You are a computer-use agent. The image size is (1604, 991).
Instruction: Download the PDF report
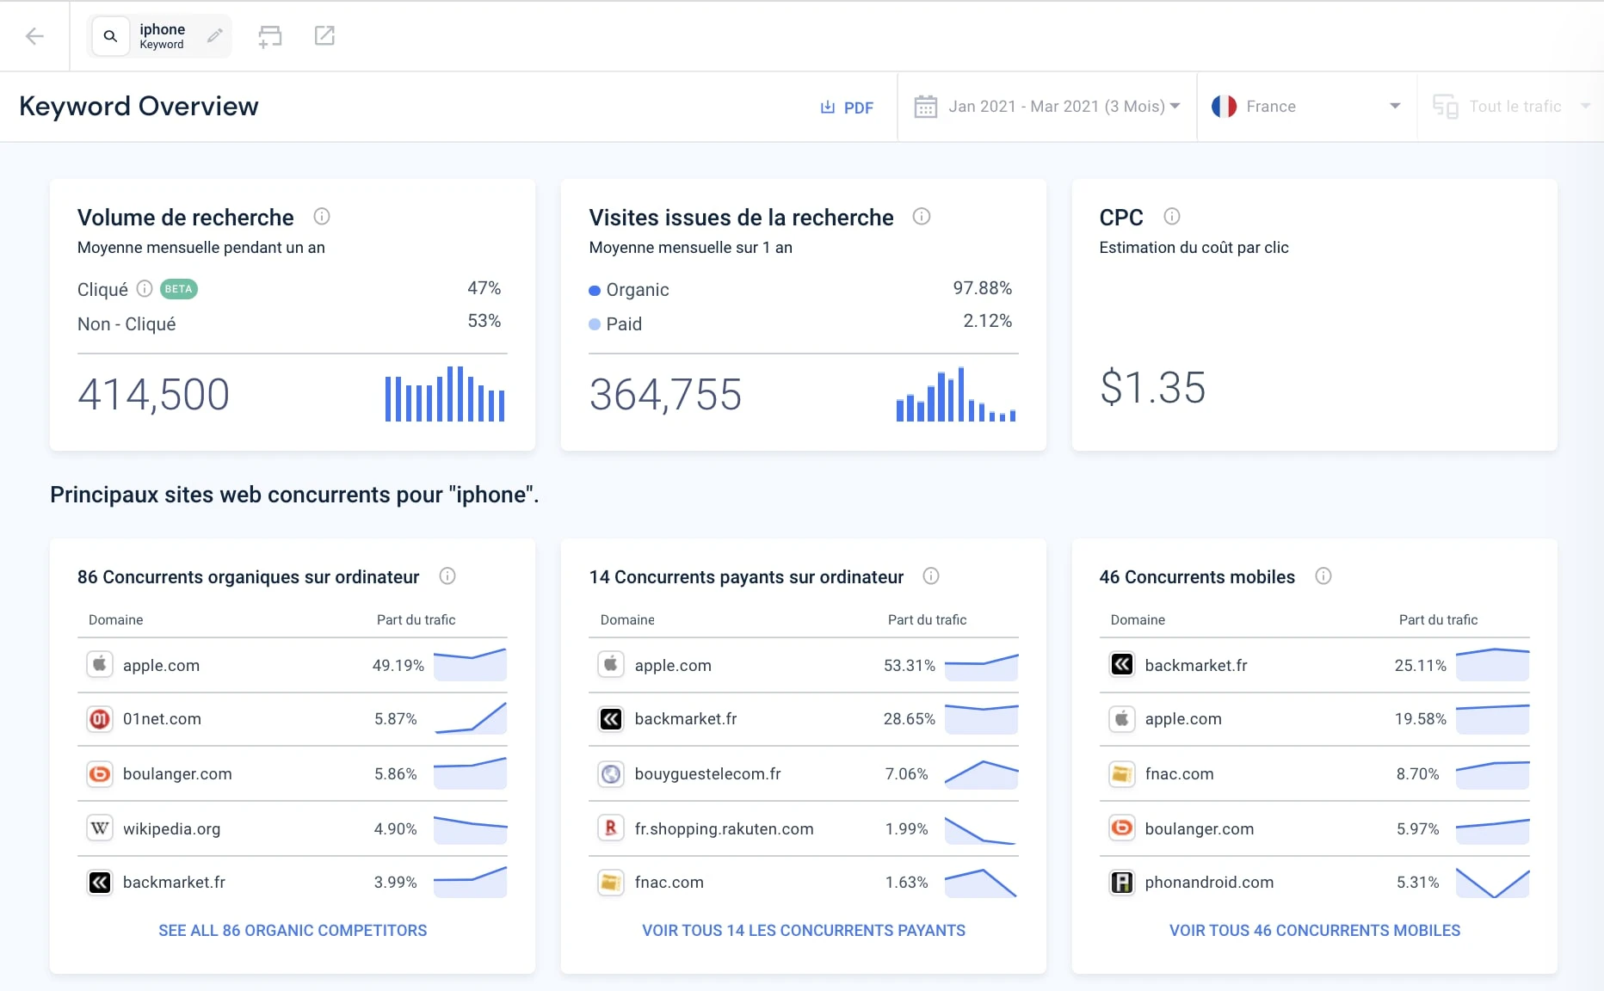tap(847, 108)
